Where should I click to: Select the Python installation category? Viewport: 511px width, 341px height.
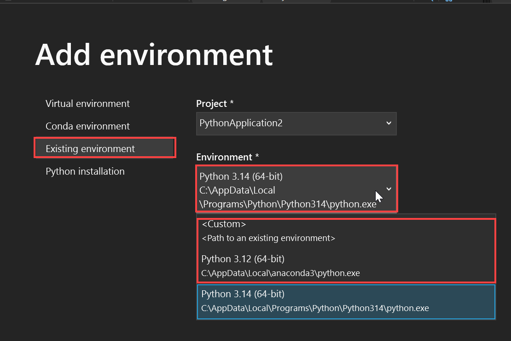[x=85, y=171]
